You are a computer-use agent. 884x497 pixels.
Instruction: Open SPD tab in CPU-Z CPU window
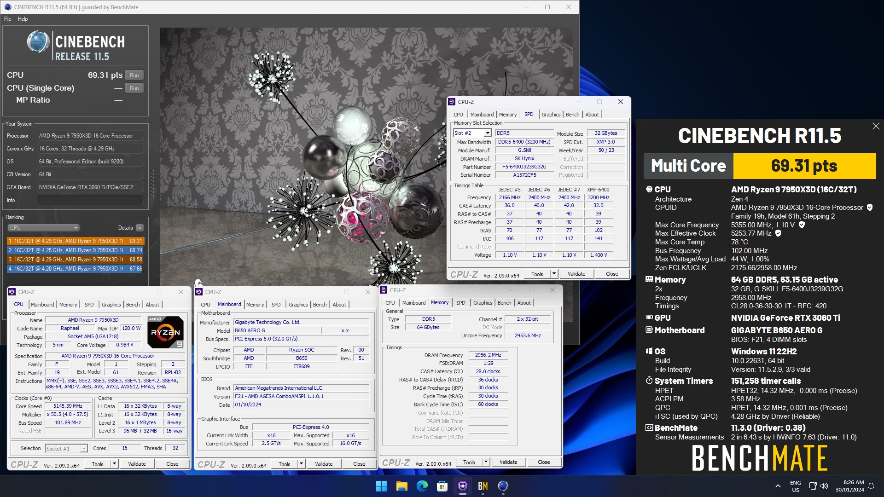(89, 305)
